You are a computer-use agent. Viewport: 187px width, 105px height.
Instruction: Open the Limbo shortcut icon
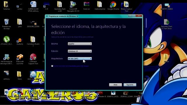click(x=20, y=5)
